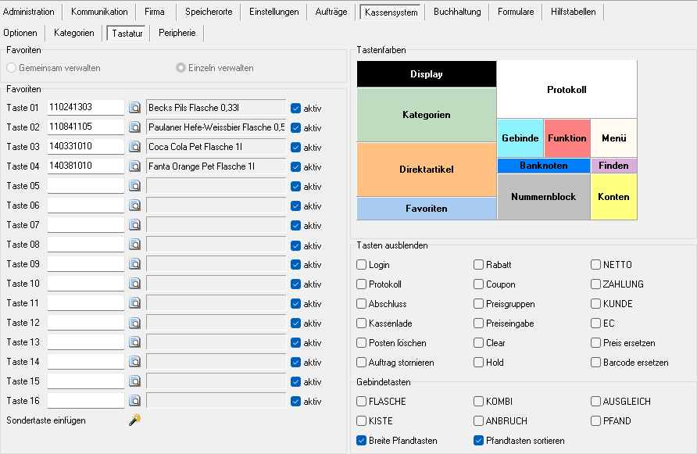
Task: Open the Kategorien sub-tab
Action: click(x=74, y=33)
